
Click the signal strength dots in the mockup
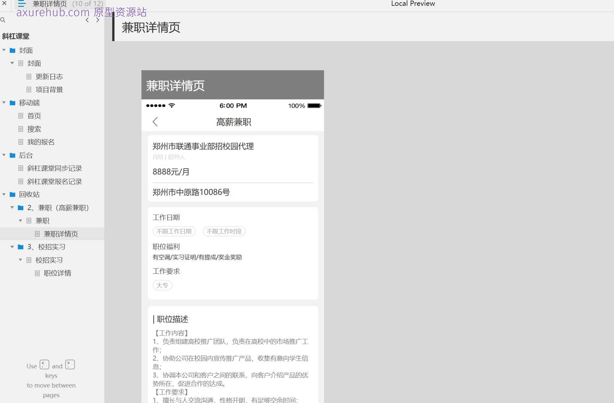pyautogui.click(x=156, y=106)
